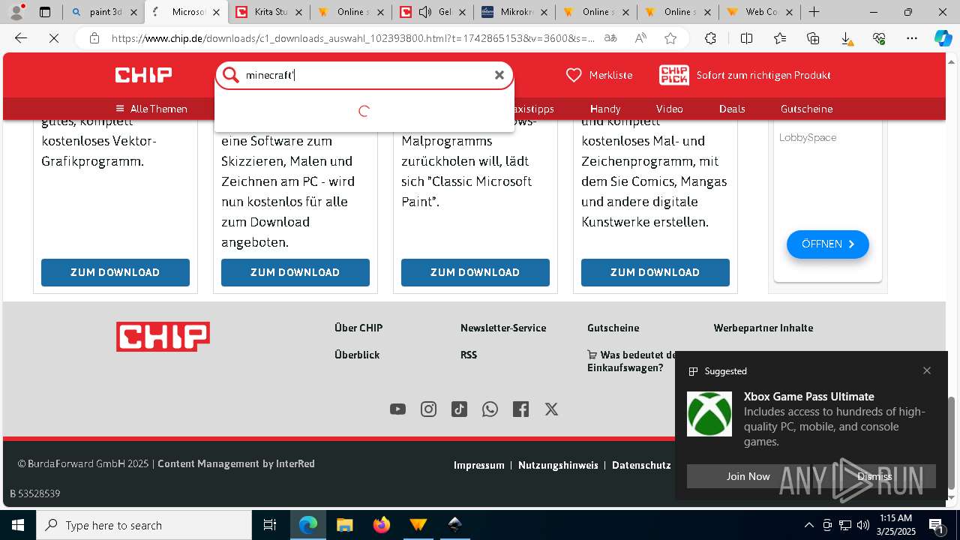Open Sofort zum richtigen Produkt link

point(763,75)
